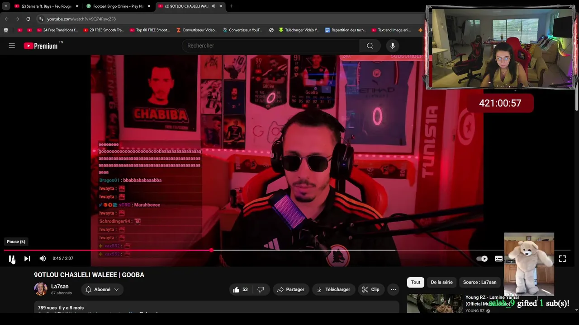Like the video with the thumbs up button
This screenshot has width=579, height=325.
pyautogui.click(x=241, y=289)
